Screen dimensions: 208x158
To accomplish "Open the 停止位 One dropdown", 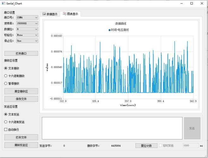I will [x=27, y=41].
